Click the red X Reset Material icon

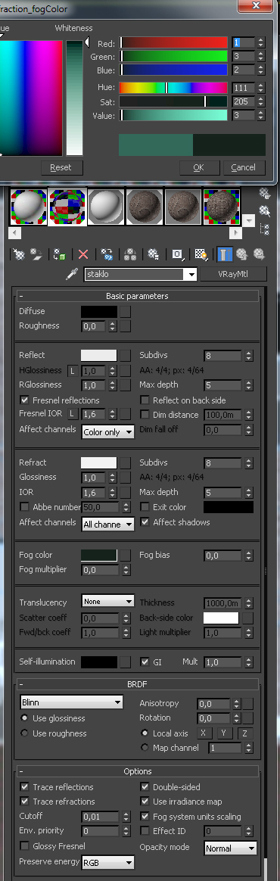click(83, 254)
